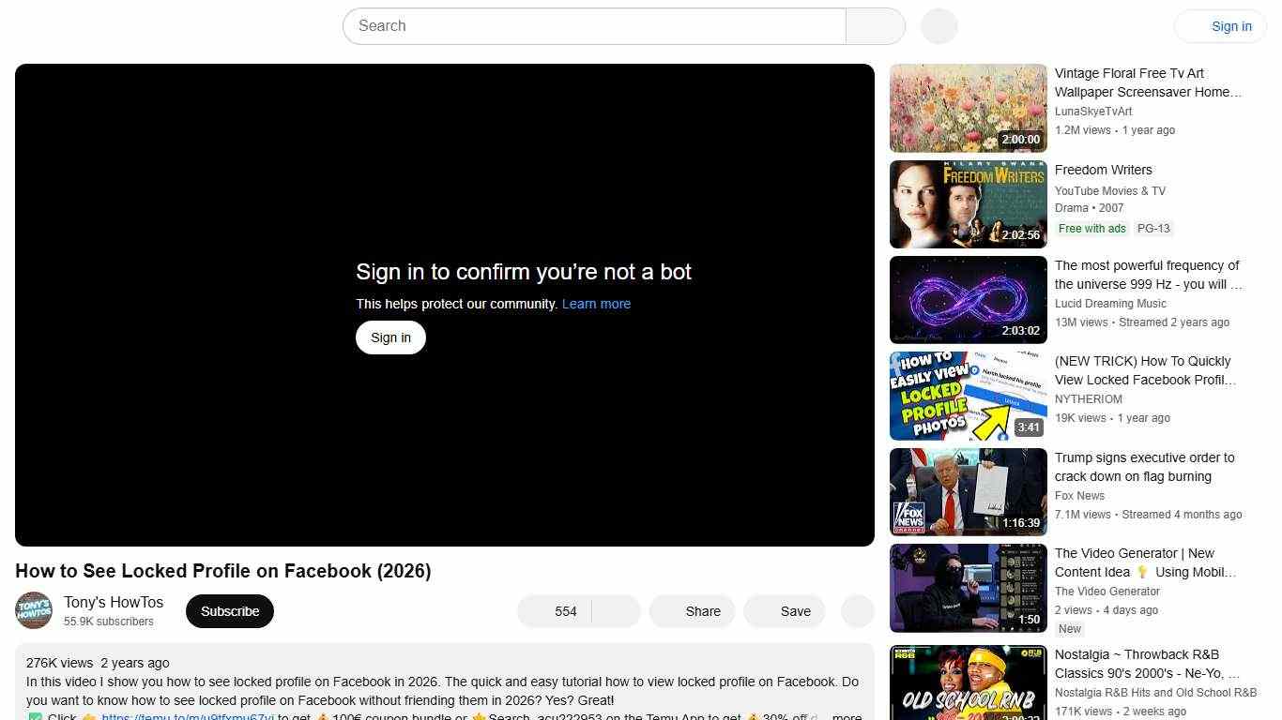Click the LunaSkyeTvArt channel name
Screen dimensions: 1282x720
(1093, 111)
